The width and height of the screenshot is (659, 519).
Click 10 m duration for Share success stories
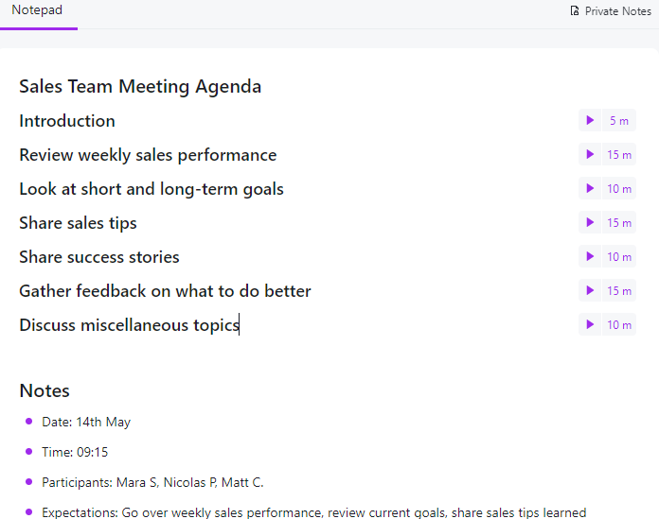[619, 257]
